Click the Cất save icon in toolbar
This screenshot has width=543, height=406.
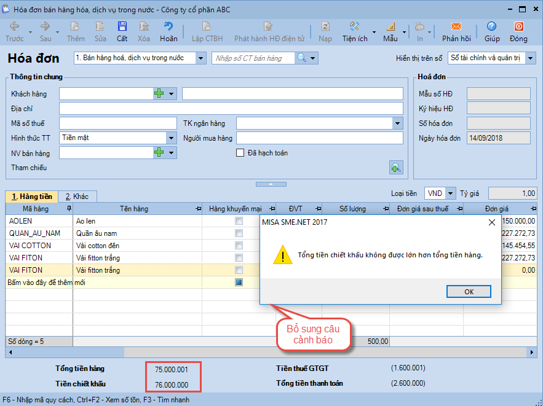pos(122,27)
